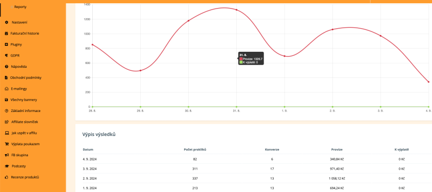Click the Recenze produktů thumbs-up icon

6,177
